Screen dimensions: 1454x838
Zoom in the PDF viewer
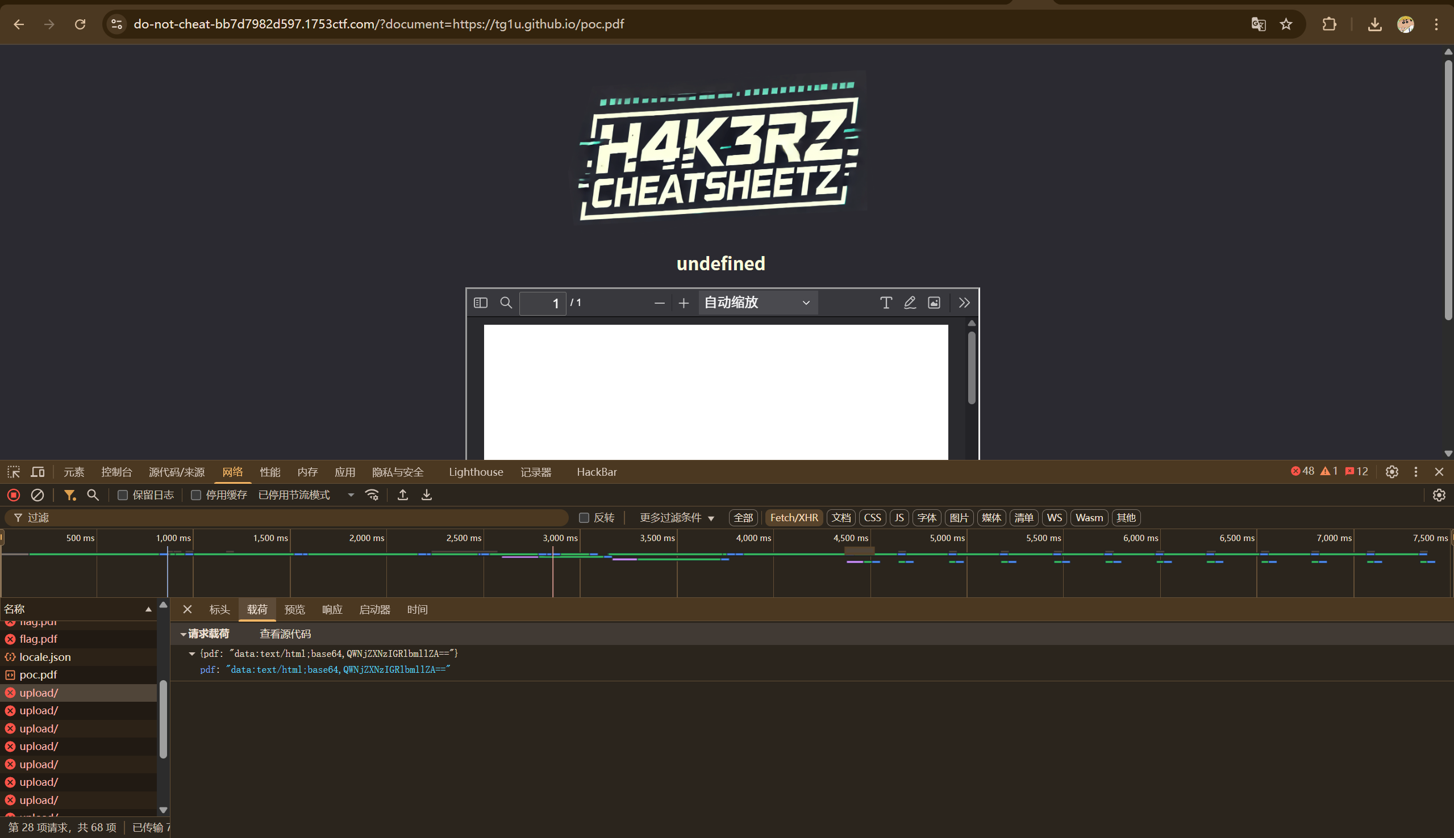coord(684,303)
